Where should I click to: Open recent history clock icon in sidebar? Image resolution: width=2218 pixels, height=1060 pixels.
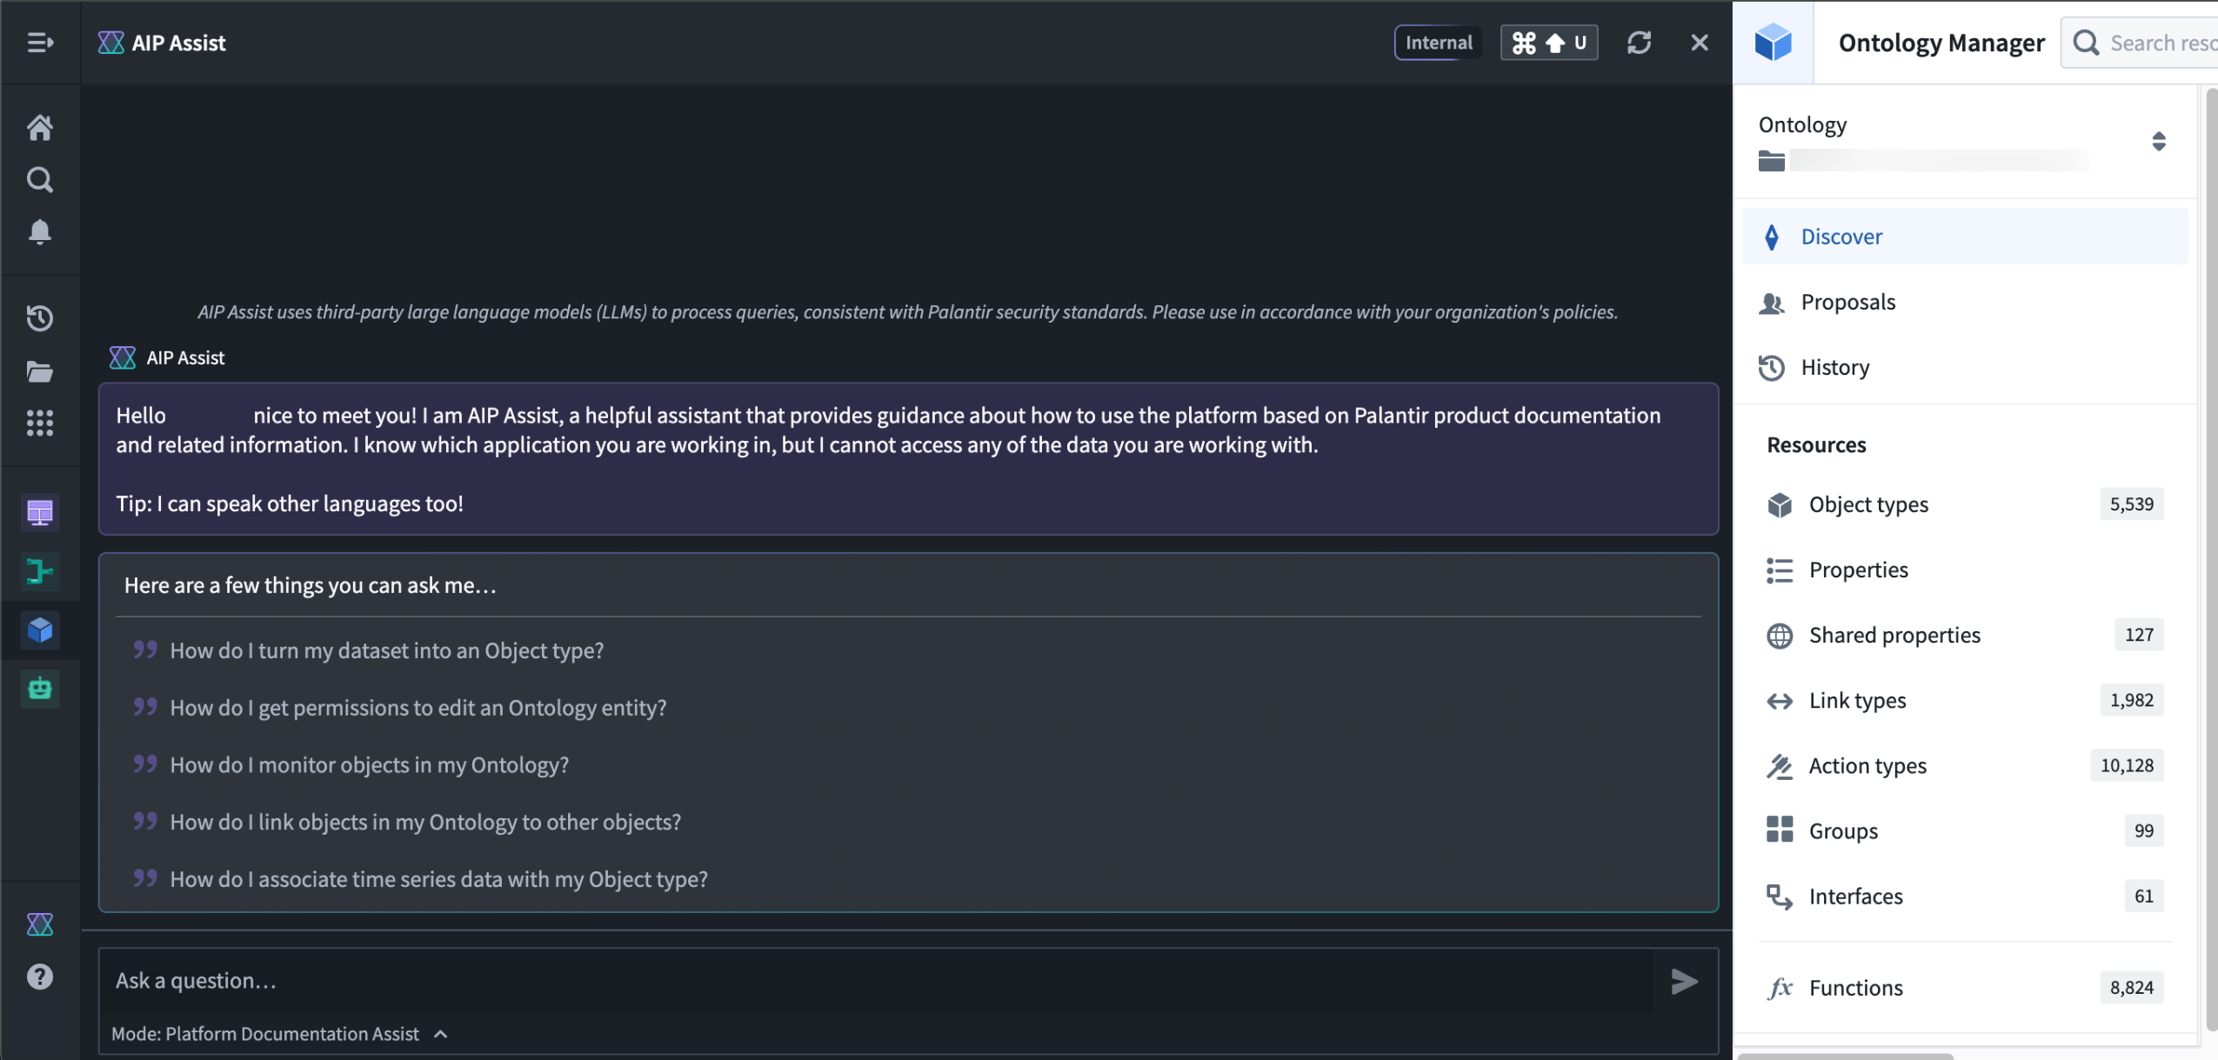point(40,318)
